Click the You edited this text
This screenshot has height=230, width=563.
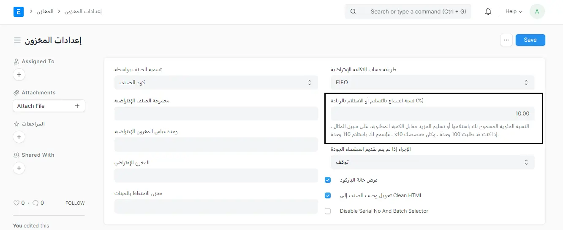coord(31,226)
